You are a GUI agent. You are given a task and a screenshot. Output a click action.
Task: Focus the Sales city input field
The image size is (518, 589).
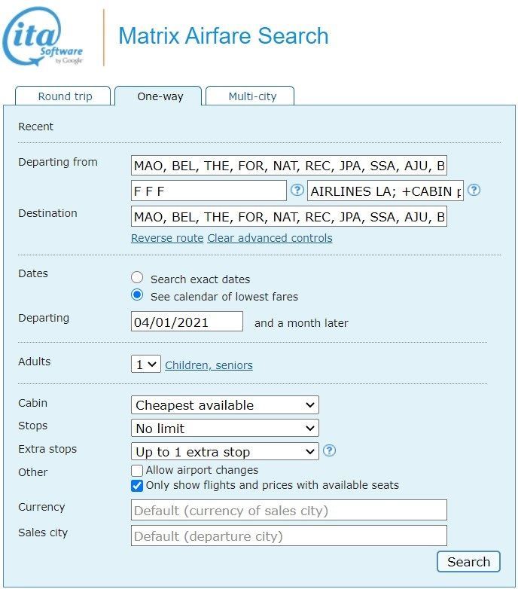pyautogui.click(x=289, y=536)
